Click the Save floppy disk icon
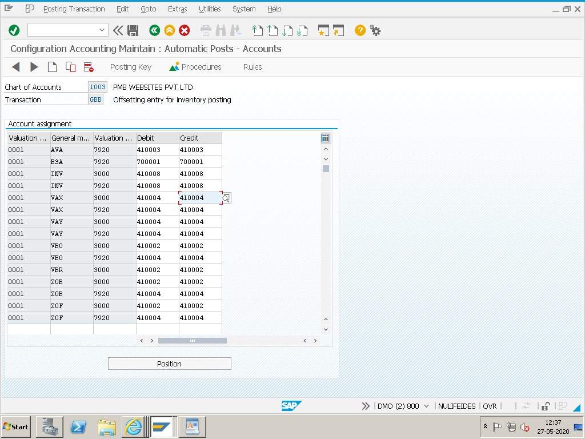The image size is (585, 439). click(x=133, y=30)
